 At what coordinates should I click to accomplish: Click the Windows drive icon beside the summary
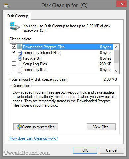[x=15, y=26]
